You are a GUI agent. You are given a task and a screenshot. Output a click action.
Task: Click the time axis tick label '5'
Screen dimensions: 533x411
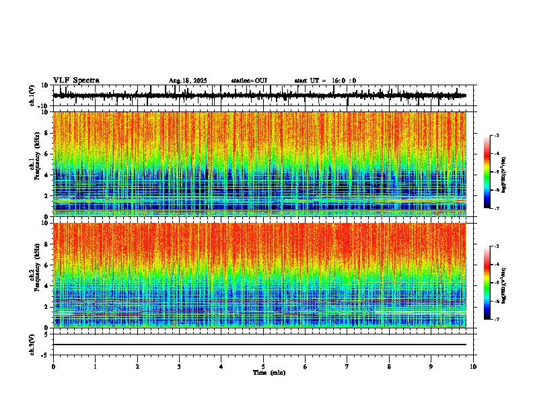[263, 367]
